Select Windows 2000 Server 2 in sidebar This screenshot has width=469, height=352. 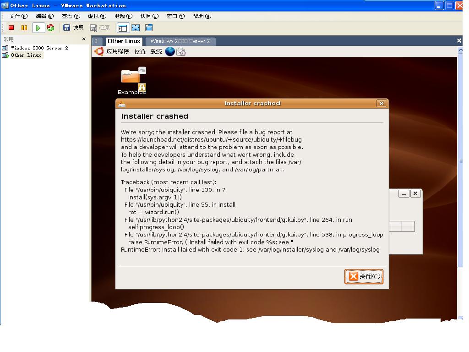[x=39, y=48]
